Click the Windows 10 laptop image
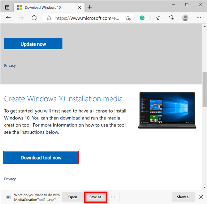This screenshot has width=207, height=204. point(167,110)
